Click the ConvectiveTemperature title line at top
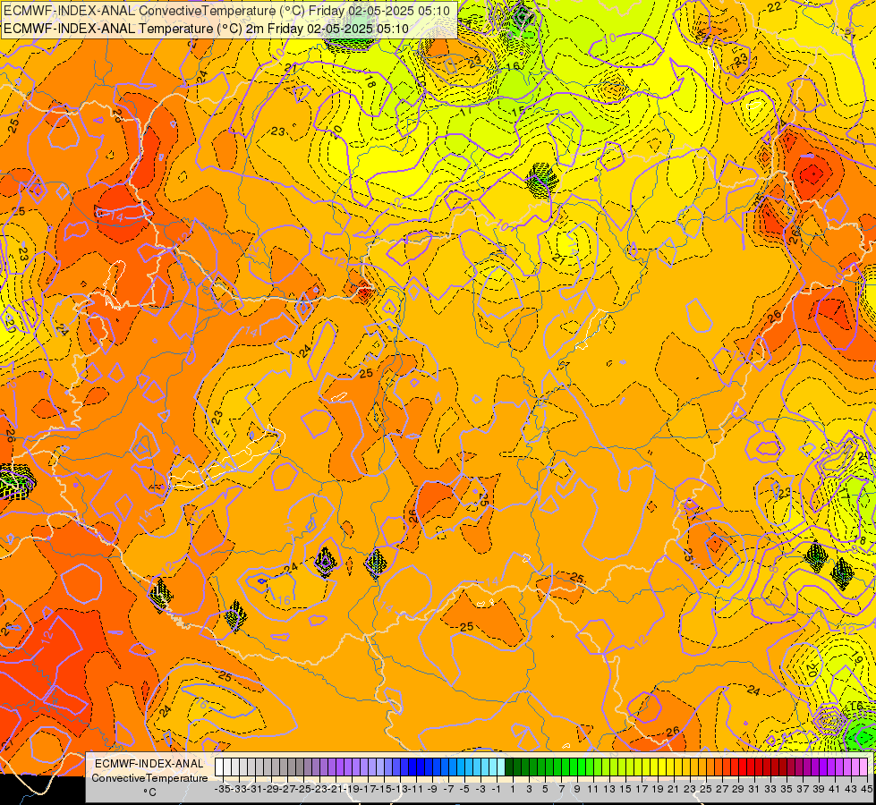 tap(226, 10)
